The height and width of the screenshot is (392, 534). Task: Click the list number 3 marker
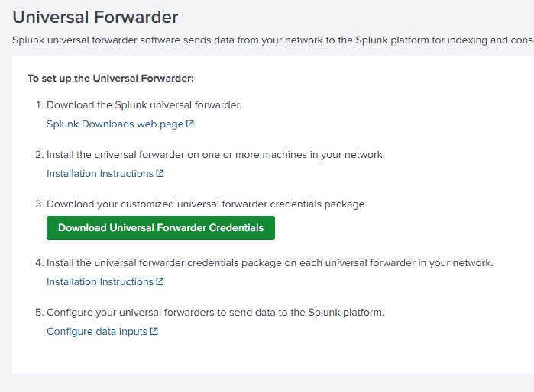coord(40,204)
